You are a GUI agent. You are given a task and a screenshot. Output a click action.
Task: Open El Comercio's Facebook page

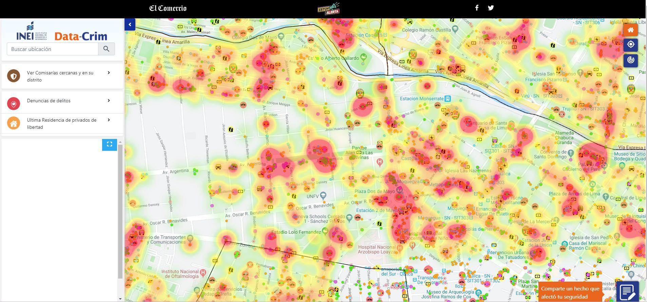click(x=477, y=8)
